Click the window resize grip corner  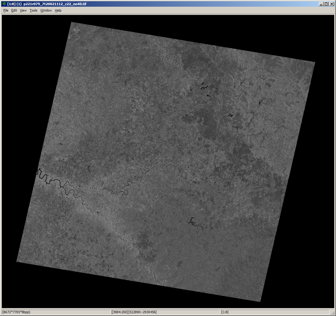[x=333, y=313]
